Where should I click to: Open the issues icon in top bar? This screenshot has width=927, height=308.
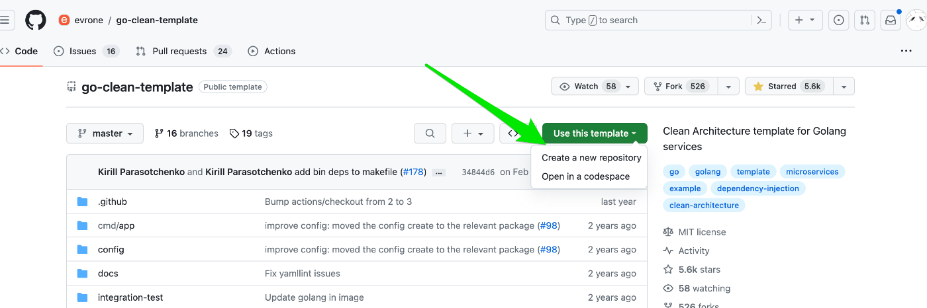click(x=839, y=20)
